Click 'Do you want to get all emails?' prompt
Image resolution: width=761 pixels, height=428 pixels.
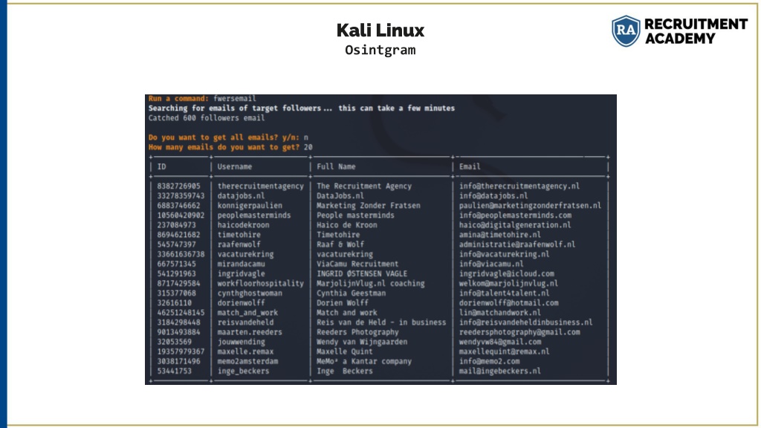click(224, 137)
